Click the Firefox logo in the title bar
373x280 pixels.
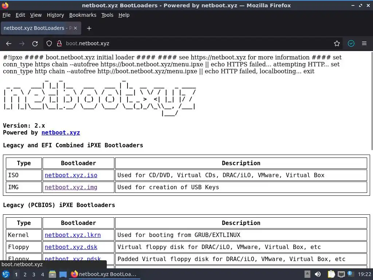point(5,5)
